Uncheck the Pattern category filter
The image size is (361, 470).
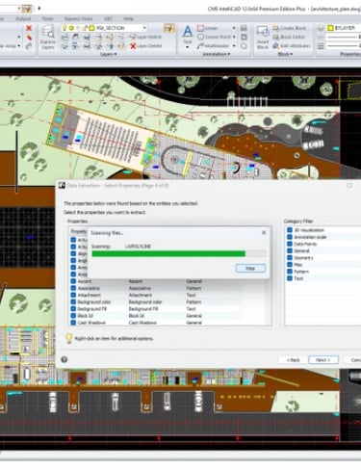click(x=290, y=272)
